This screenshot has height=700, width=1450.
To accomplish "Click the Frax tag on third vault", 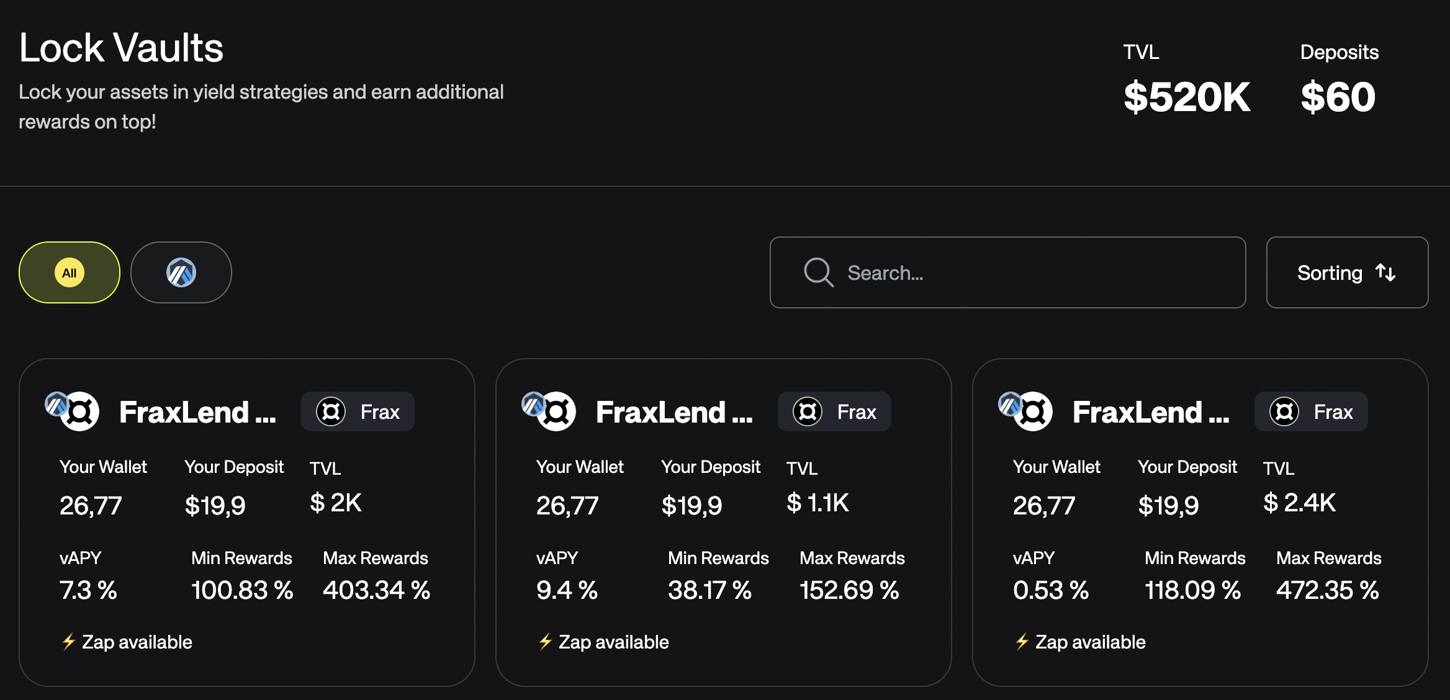I will [1311, 411].
